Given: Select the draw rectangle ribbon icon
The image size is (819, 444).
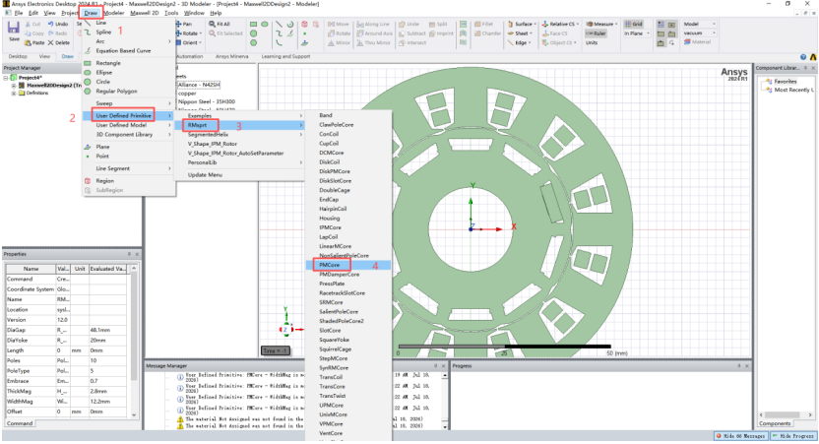Looking at the screenshot, I should point(253,24).
